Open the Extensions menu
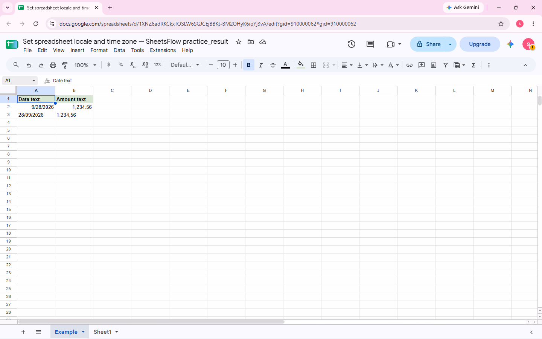542x339 pixels. (163, 50)
